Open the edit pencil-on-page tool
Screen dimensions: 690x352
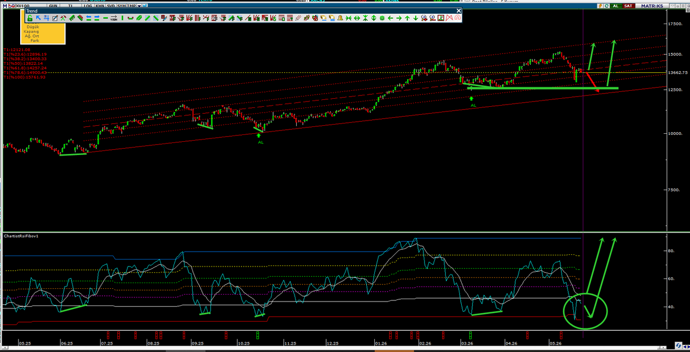tap(55, 18)
